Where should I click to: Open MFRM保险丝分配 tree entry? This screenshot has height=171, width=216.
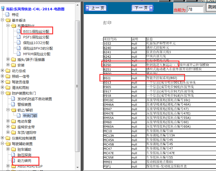point(37,54)
